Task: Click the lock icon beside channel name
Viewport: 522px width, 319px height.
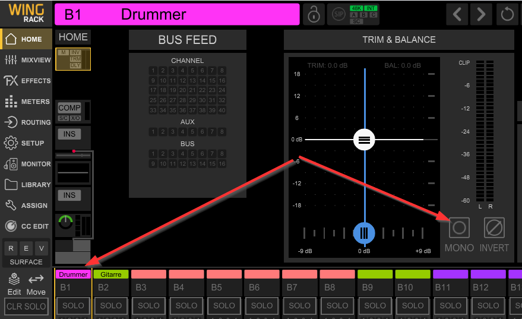Action: click(x=314, y=14)
